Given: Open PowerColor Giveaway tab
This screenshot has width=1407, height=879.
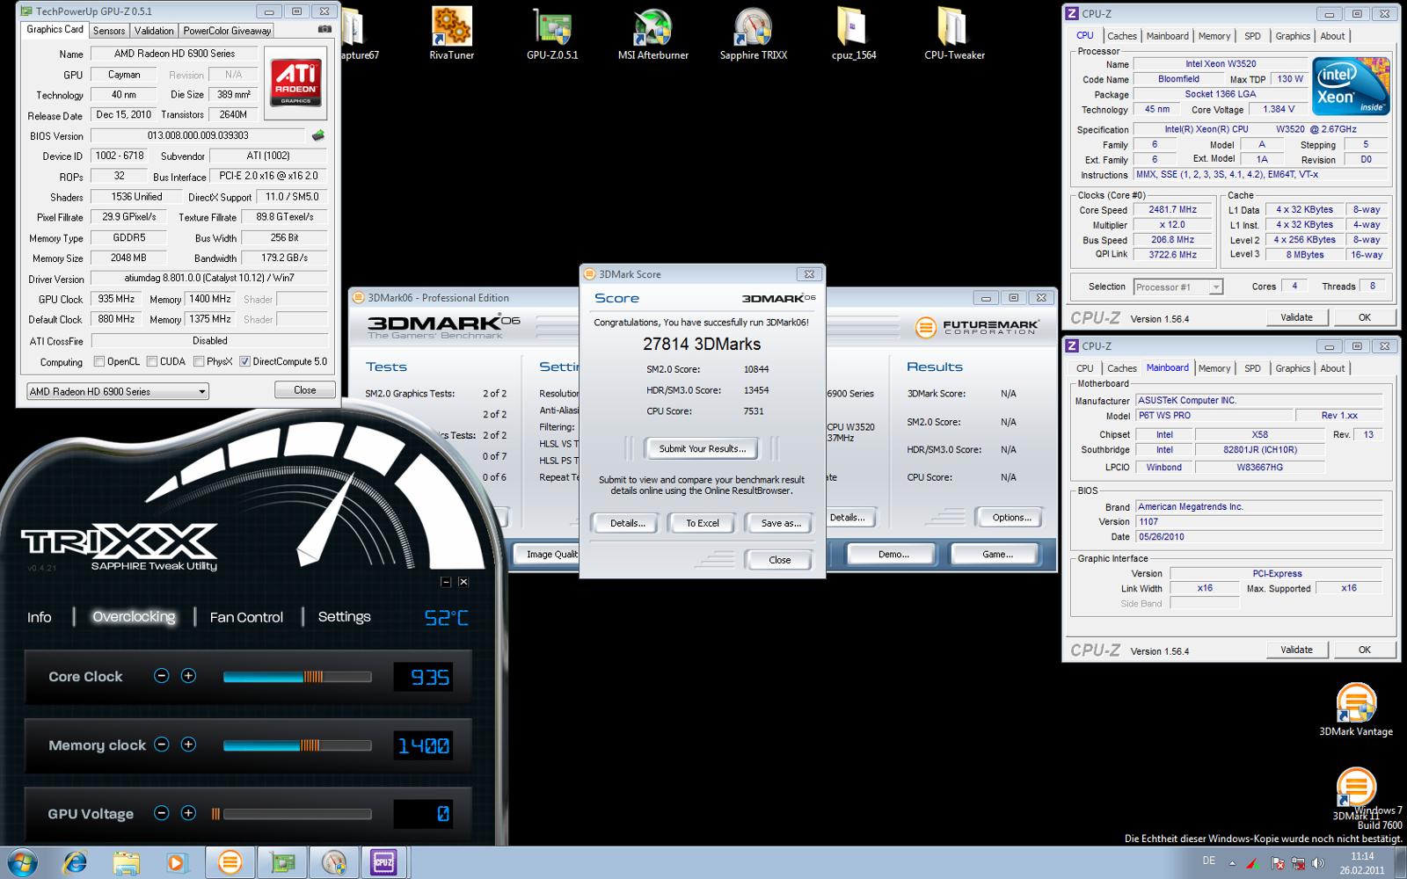Looking at the screenshot, I should [227, 30].
